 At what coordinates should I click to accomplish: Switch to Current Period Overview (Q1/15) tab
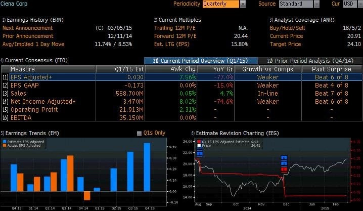point(201,61)
